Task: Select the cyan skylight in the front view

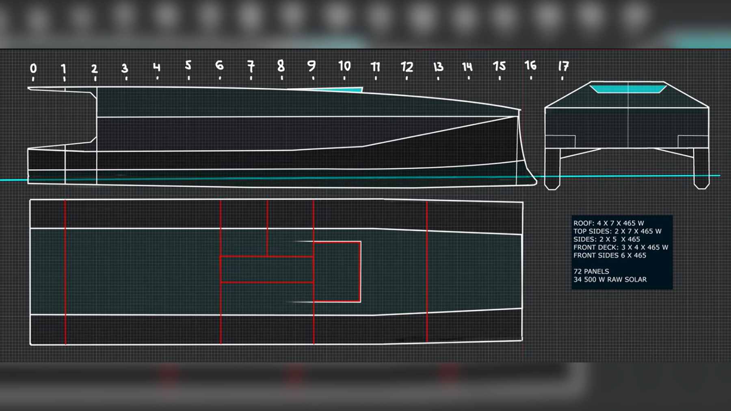Action: tap(627, 88)
